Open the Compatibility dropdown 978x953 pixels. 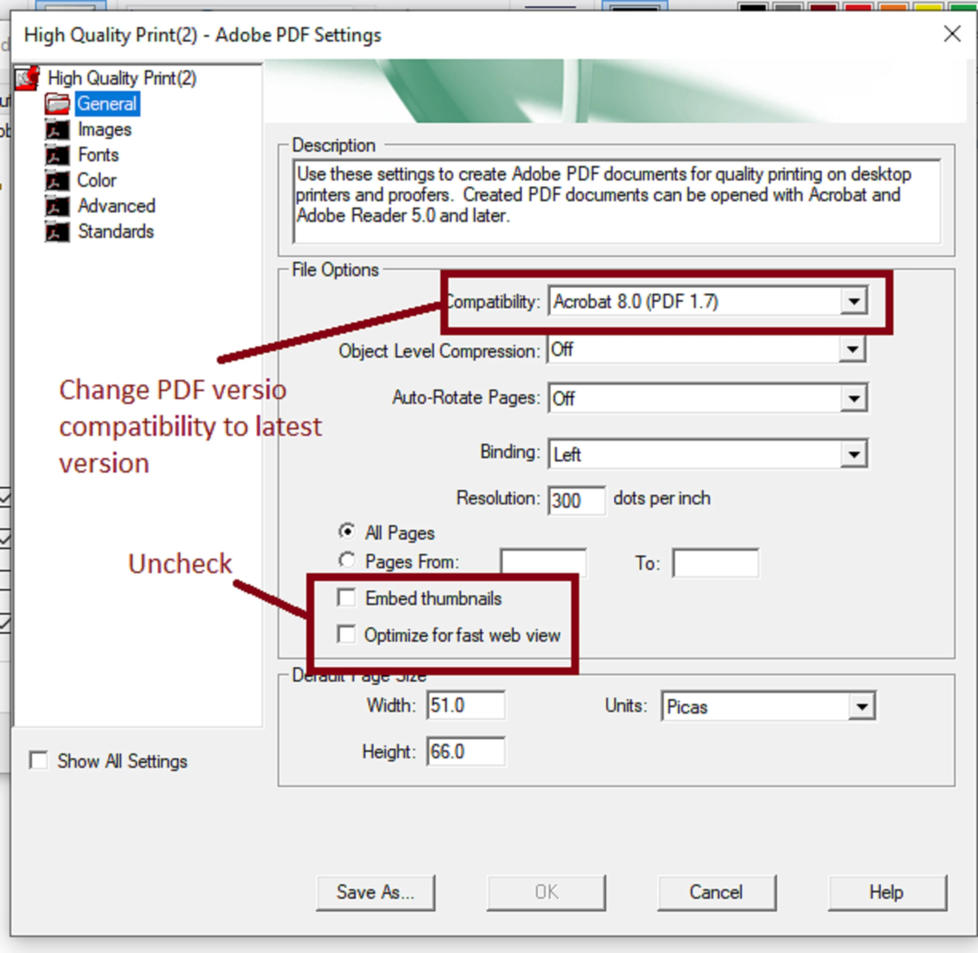(854, 301)
